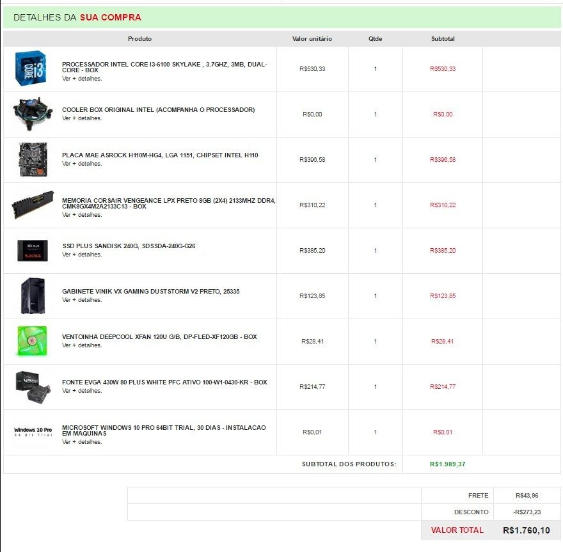Click the quantity '1' in the processor row
This screenshot has height=552, width=563.
pyautogui.click(x=375, y=69)
